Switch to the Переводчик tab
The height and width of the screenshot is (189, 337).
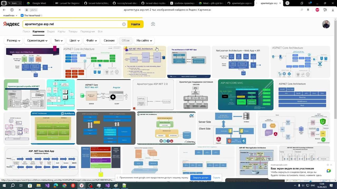click(88, 31)
